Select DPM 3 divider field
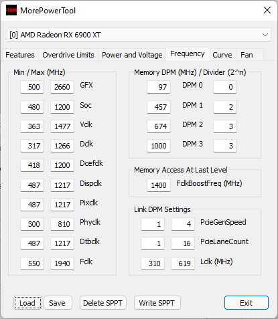Viewport: 278px width, 319px height. point(225,146)
